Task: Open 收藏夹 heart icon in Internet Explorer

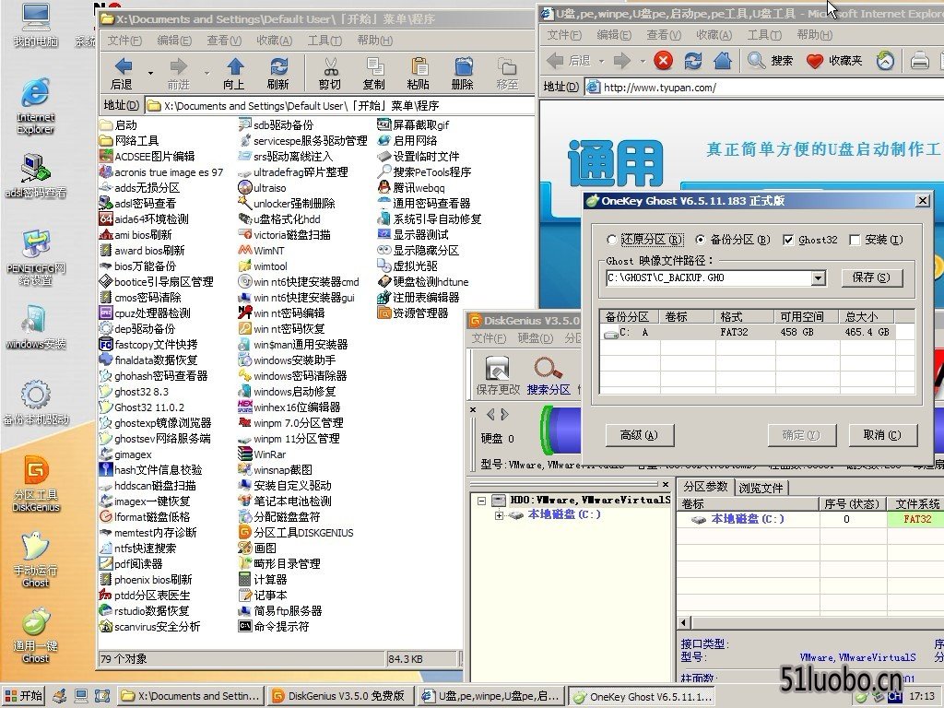Action: tap(834, 60)
